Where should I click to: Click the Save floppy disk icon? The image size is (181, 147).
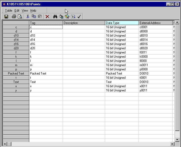[x=6, y=17]
